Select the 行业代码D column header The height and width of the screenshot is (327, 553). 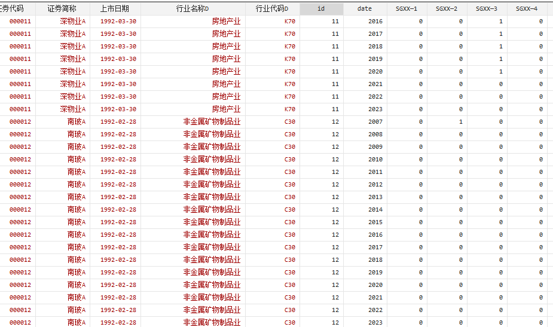click(272, 9)
